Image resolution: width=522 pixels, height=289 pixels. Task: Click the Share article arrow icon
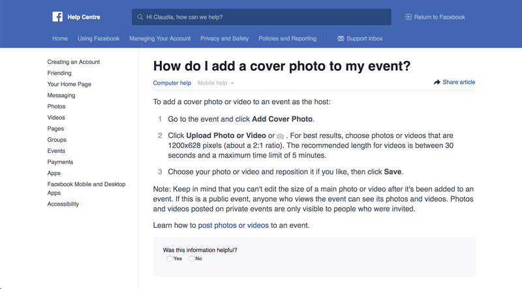click(x=437, y=83)
